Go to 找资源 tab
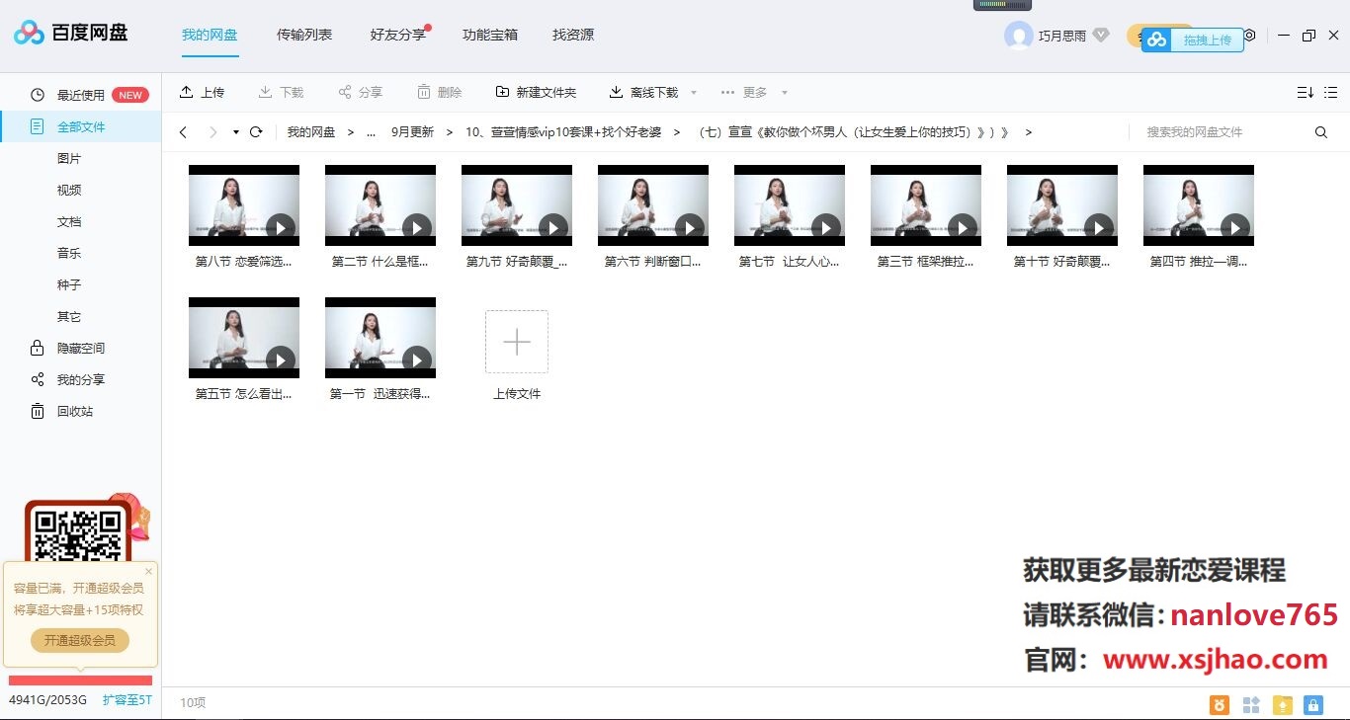Screen dimensions: 1350x720 (573, 35)
